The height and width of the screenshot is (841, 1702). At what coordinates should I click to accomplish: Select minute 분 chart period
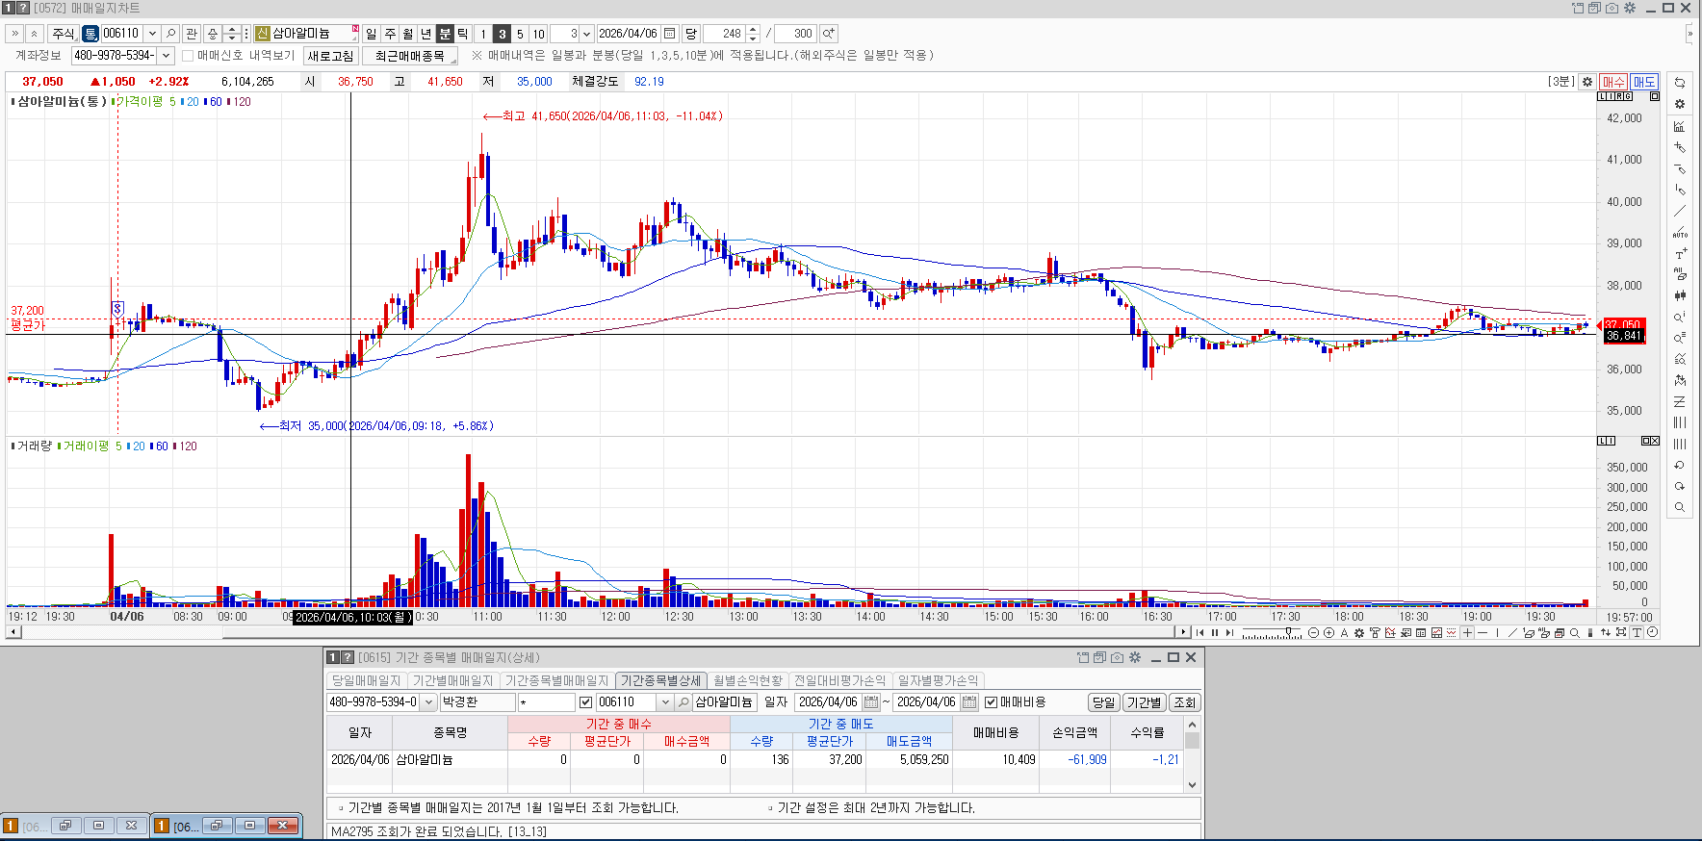pos(445,34)
